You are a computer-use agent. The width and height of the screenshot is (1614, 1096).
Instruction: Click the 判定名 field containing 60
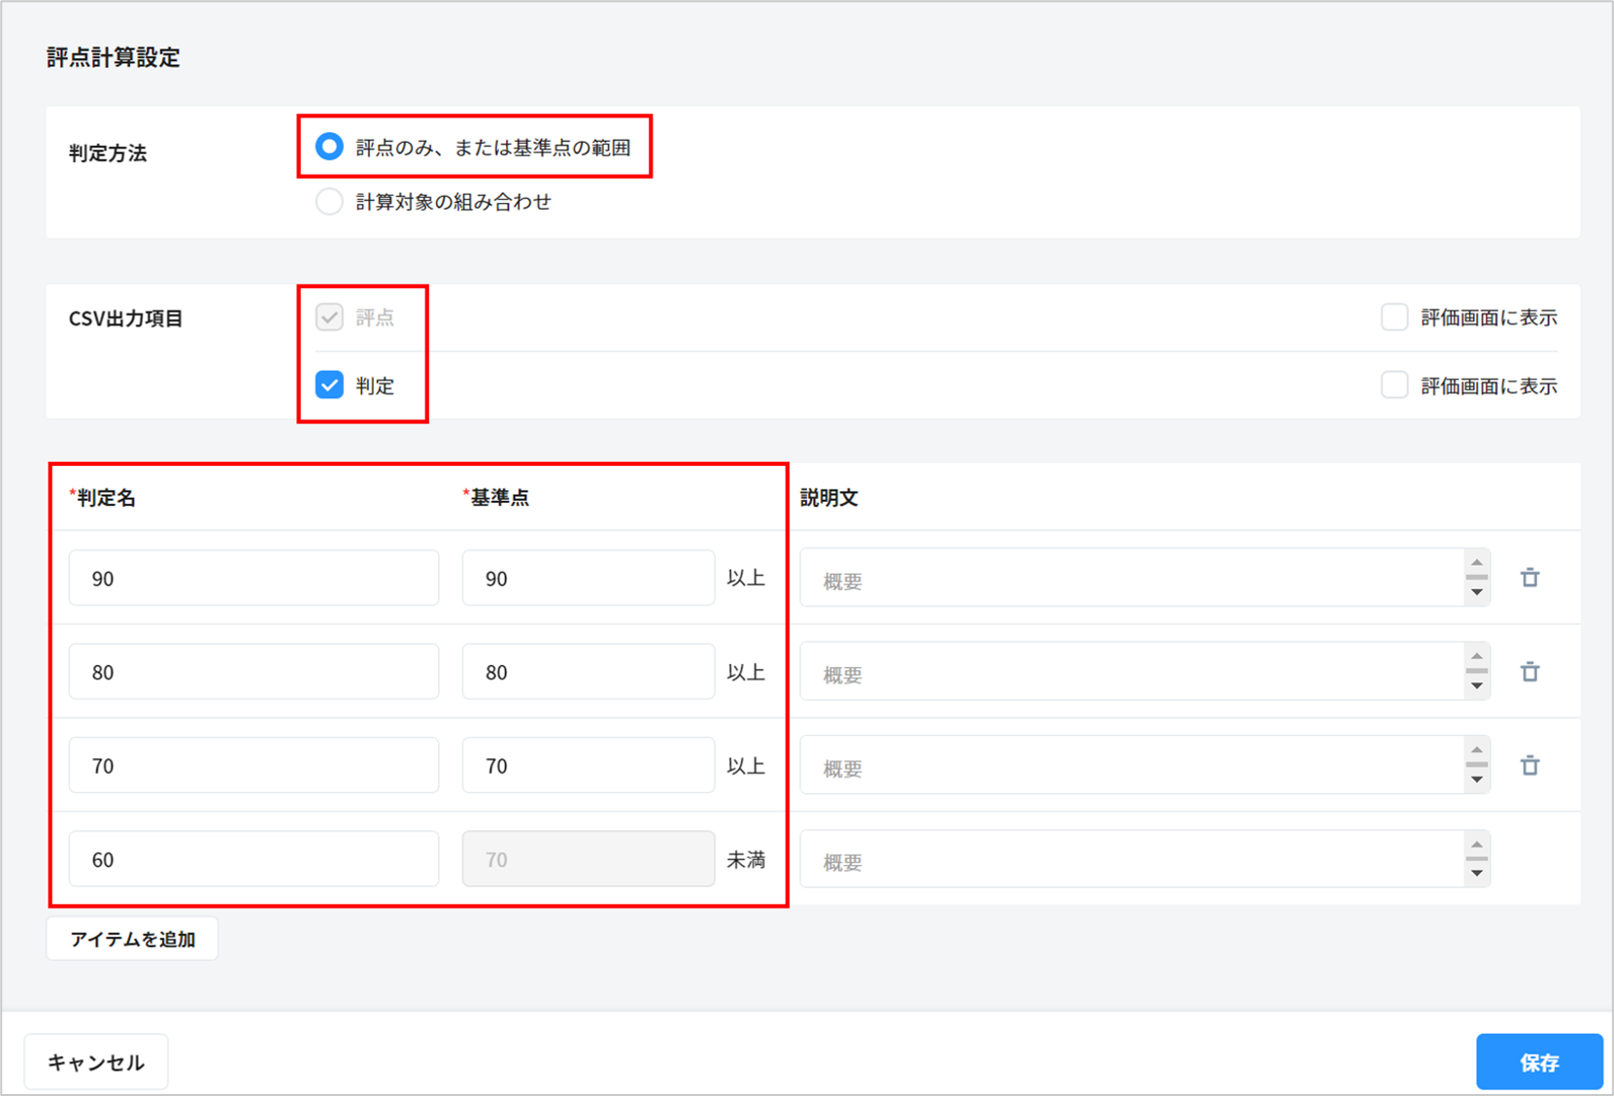[x=253, y=860]
